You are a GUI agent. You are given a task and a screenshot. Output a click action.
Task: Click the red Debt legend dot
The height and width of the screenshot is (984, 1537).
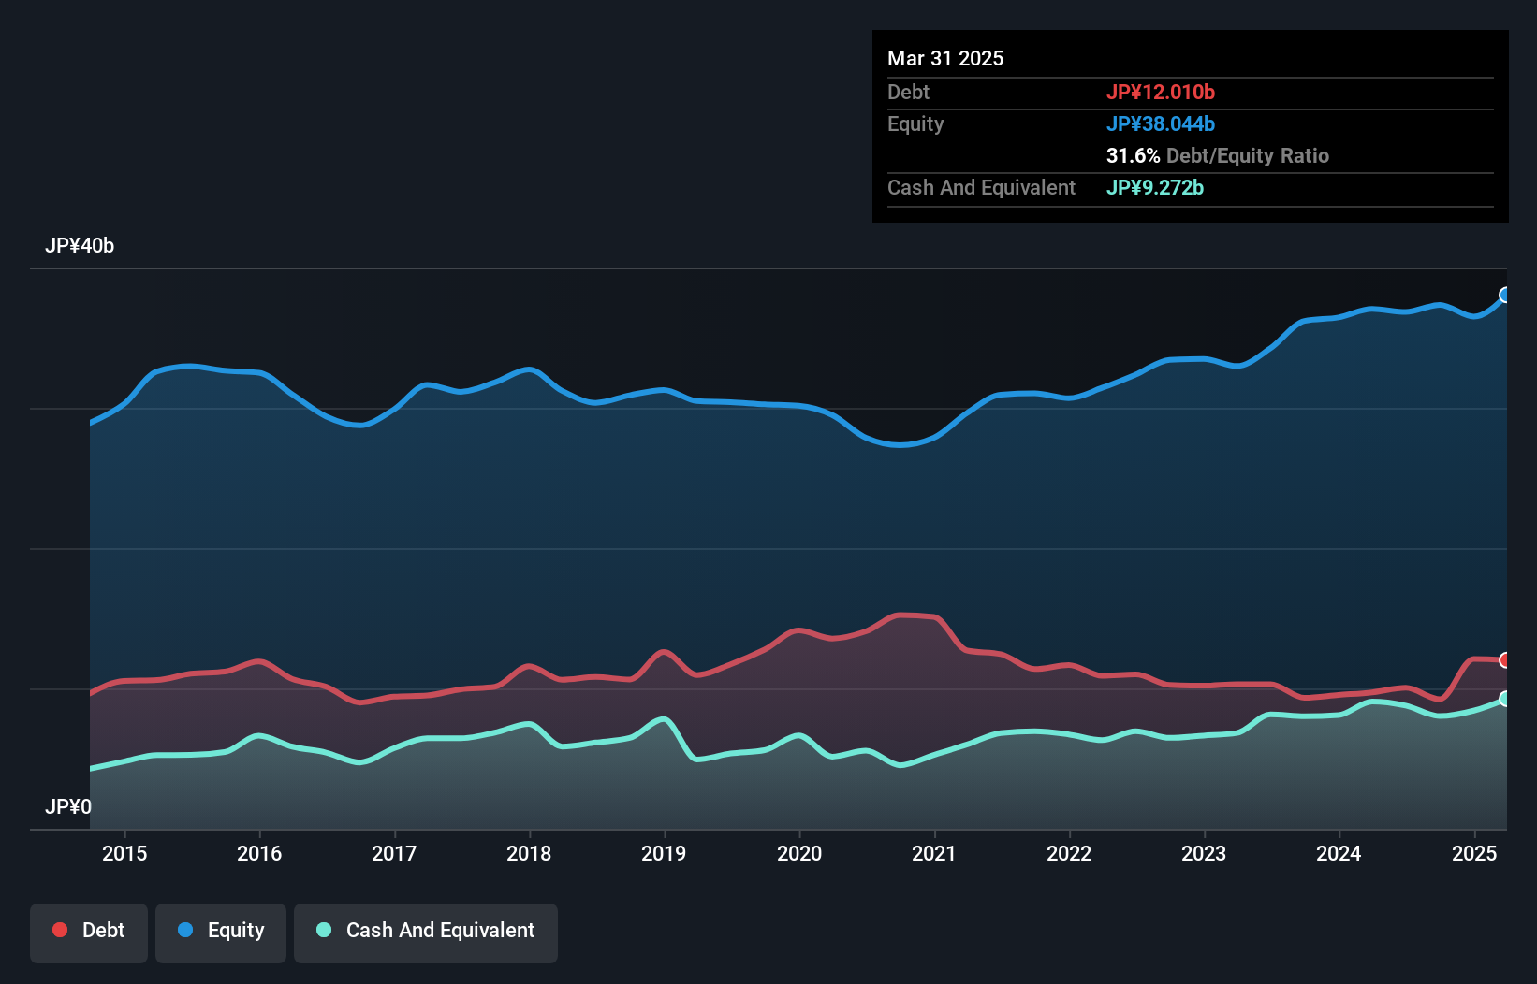[60, 930]
